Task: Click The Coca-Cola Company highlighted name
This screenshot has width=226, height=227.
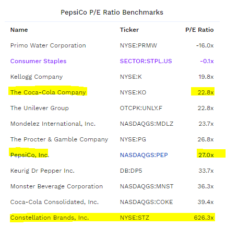Action: [48, 92]
